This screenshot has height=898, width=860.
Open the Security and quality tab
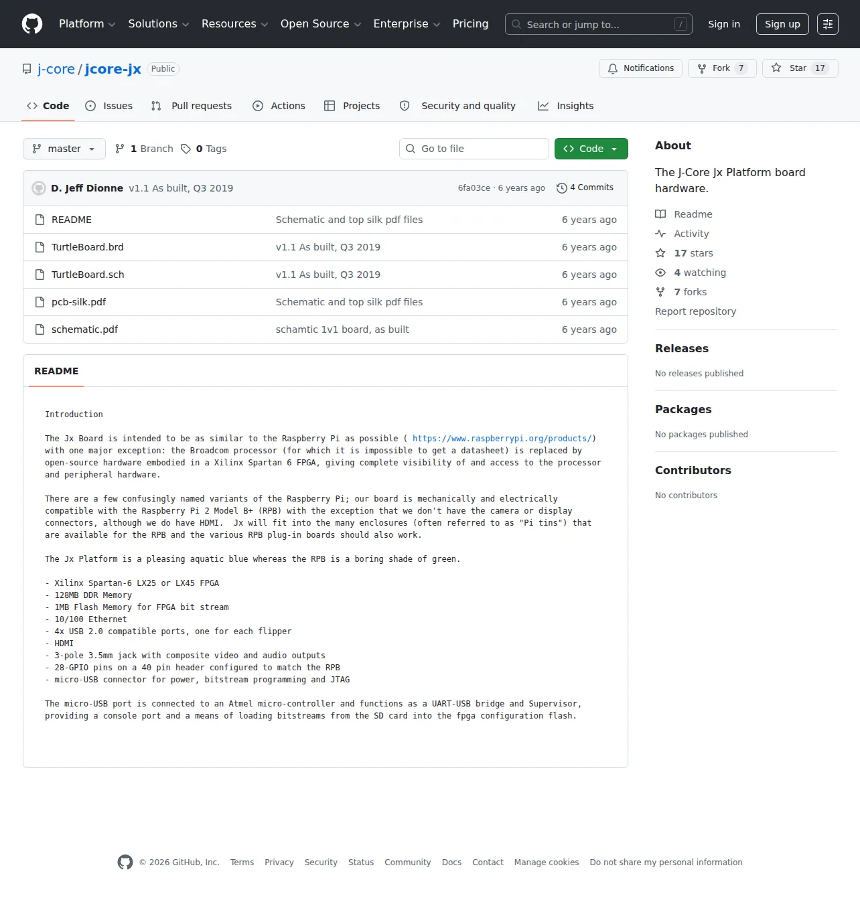(x=458, y=106)
